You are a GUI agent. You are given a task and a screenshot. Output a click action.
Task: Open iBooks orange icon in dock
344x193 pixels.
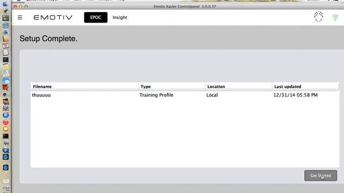tap(6, 129)
